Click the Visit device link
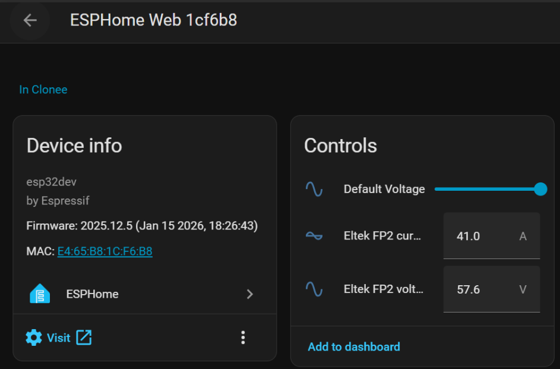Image resolution: width=560 pixels, height=369 pixels. [x=58, y=338]
